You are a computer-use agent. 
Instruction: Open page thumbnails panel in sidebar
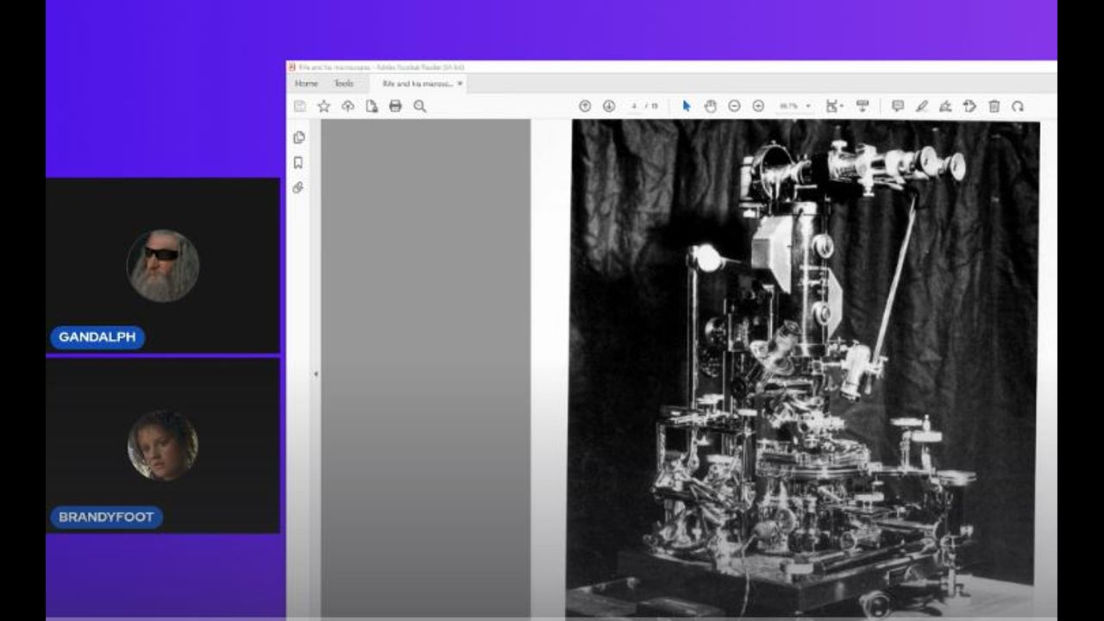tap(298, 137)
